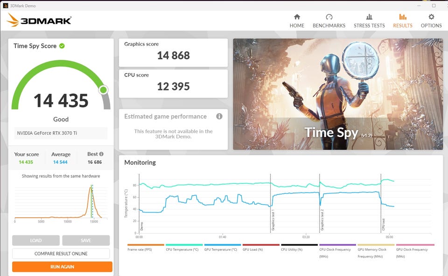Click the score gauge green knob
This screenshot has height=276, width=448.
104,90
